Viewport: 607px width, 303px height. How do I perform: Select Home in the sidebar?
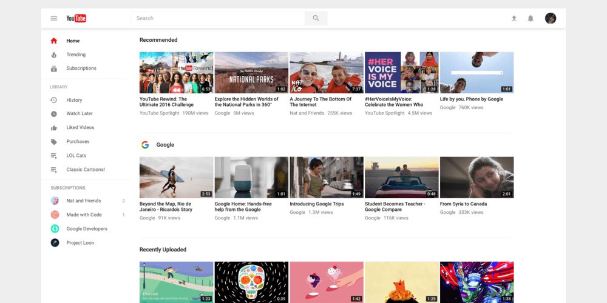click(x=73, y=41)
